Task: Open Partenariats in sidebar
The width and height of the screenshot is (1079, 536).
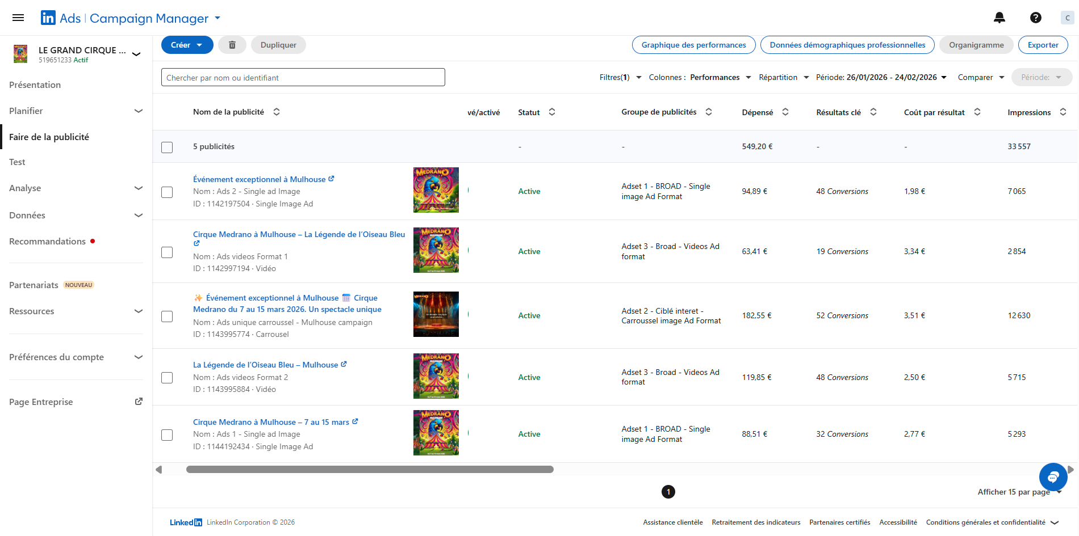Action: point(34,285)
